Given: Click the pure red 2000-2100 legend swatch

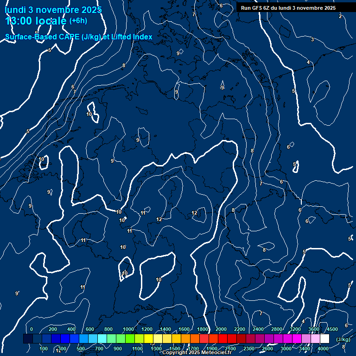Looking at the screenshot, I should click(222, 338).
